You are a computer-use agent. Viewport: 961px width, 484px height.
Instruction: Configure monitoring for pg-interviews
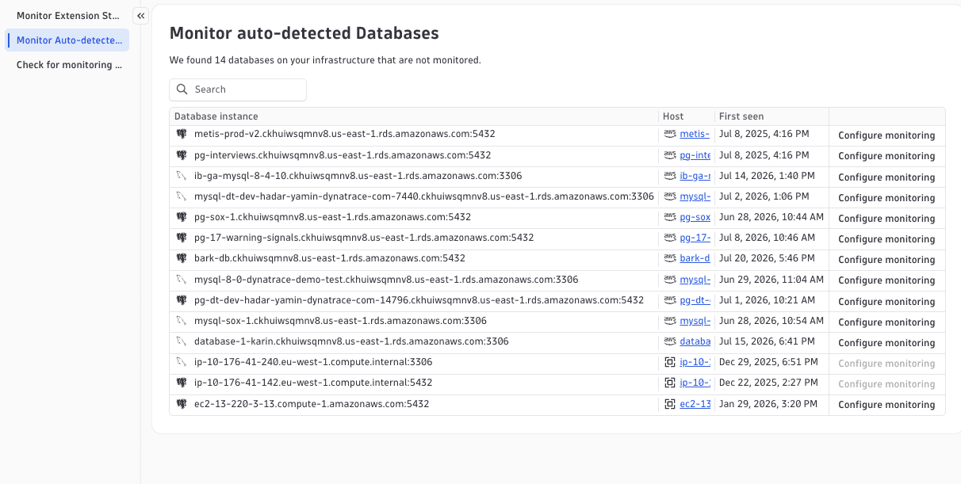[x=886, y=156]
